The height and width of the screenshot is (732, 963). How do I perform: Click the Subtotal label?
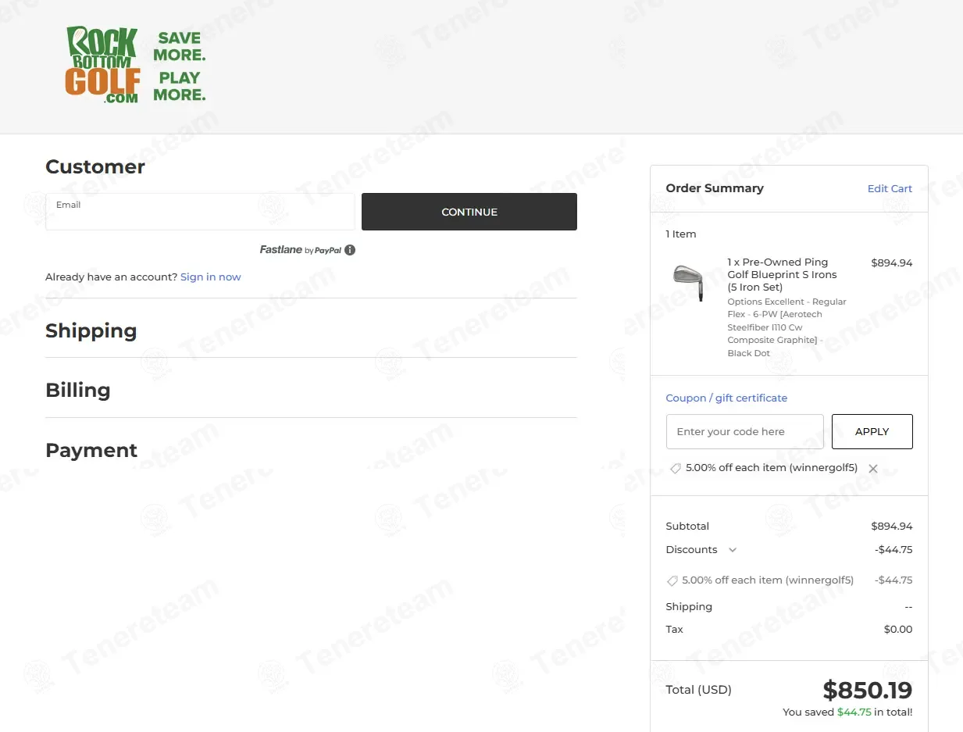[x=687, y=527]
